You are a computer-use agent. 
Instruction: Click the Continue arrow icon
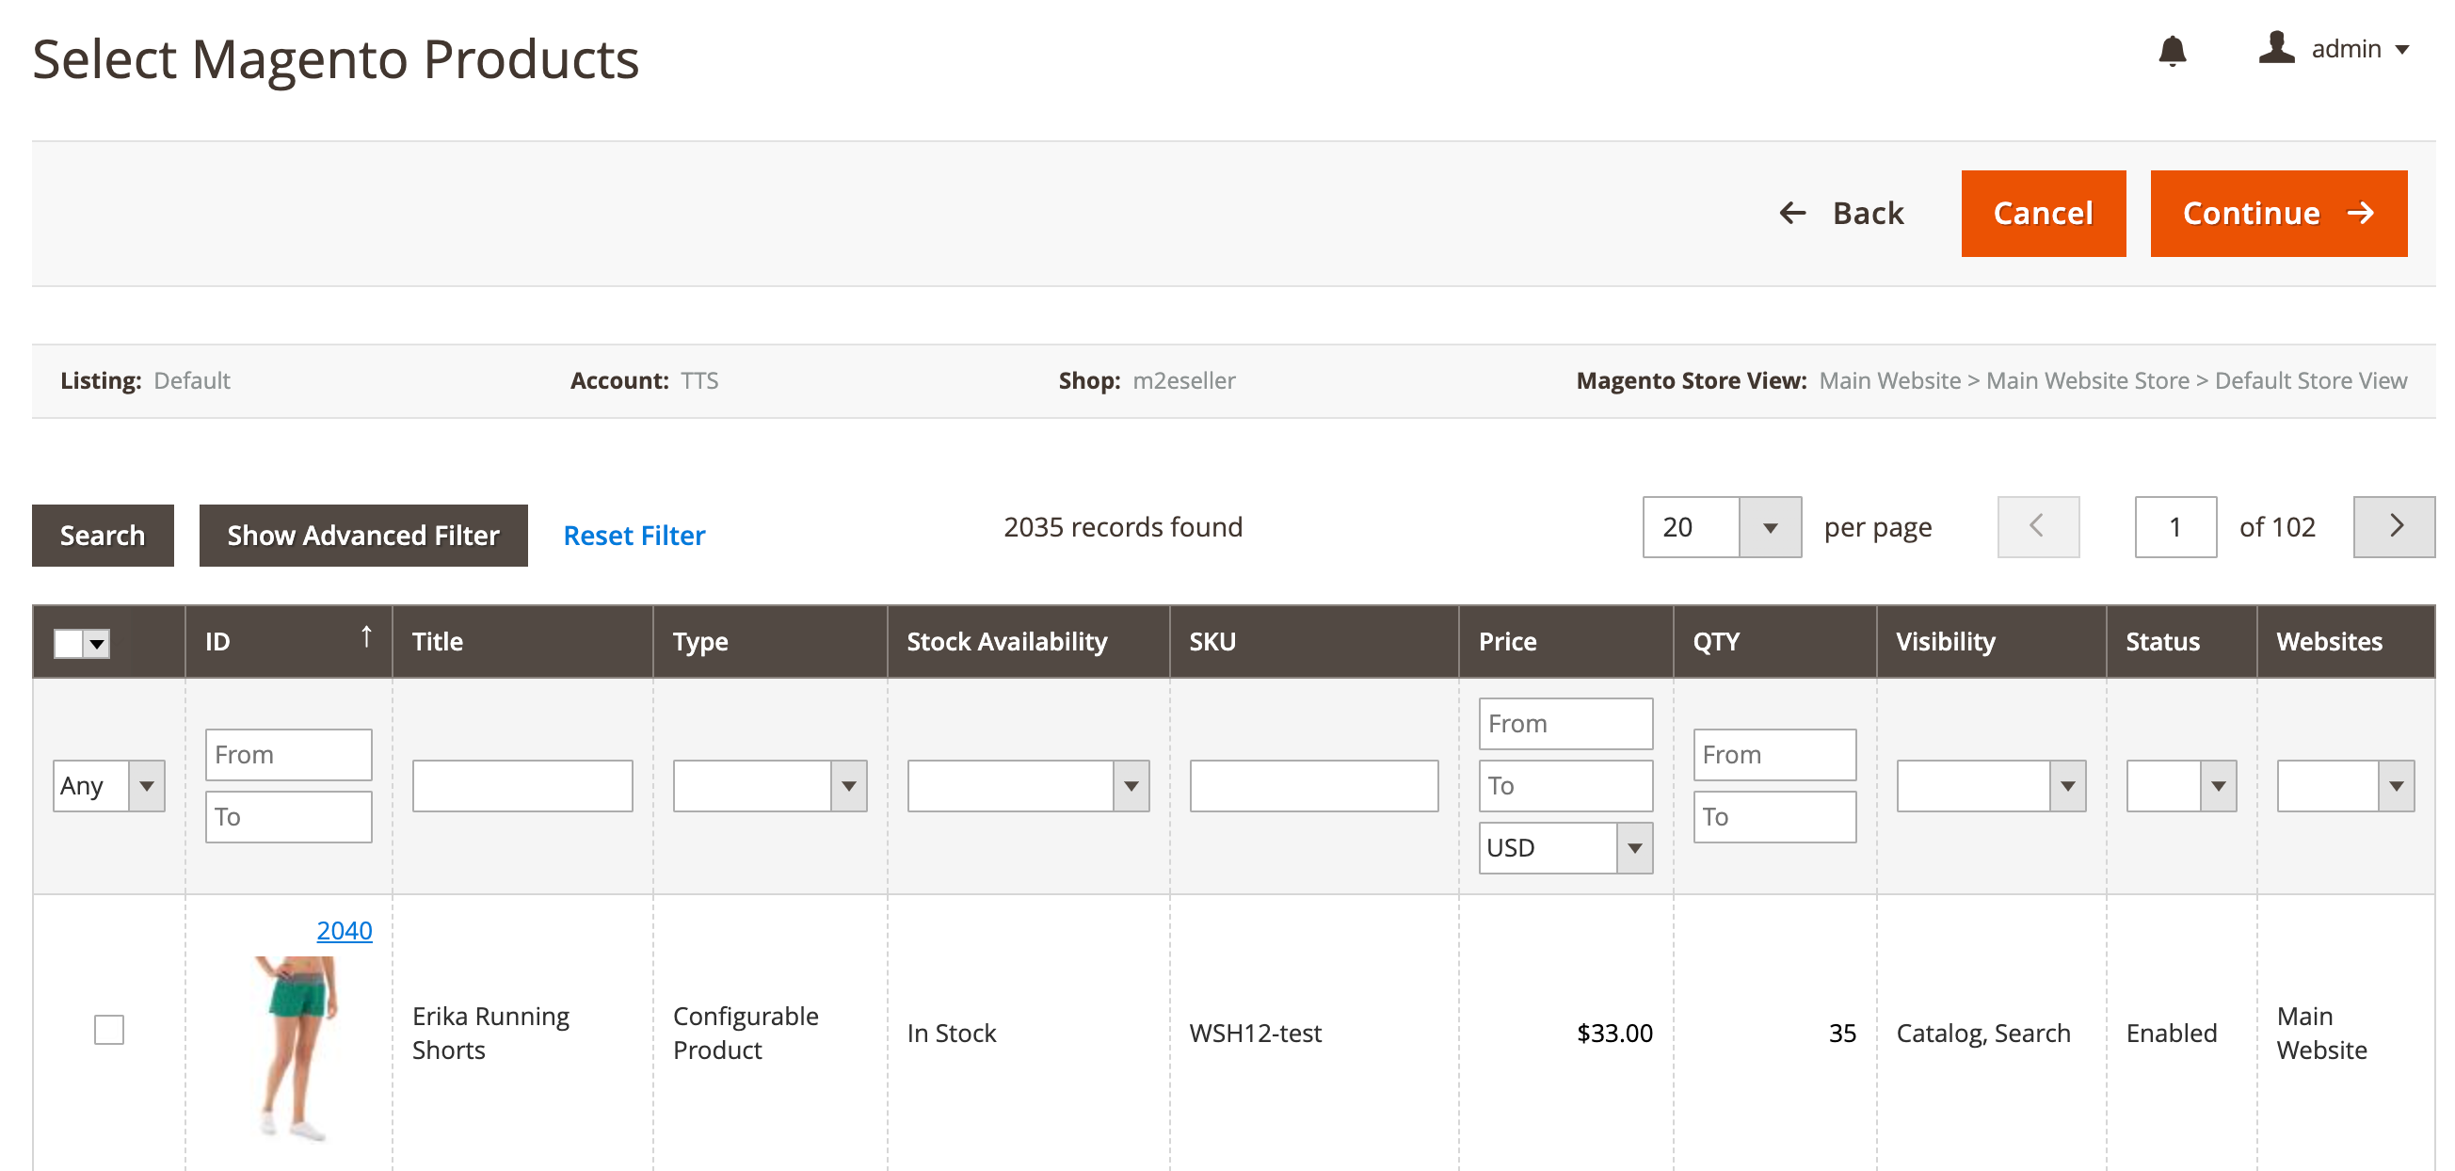[2361, 215]
